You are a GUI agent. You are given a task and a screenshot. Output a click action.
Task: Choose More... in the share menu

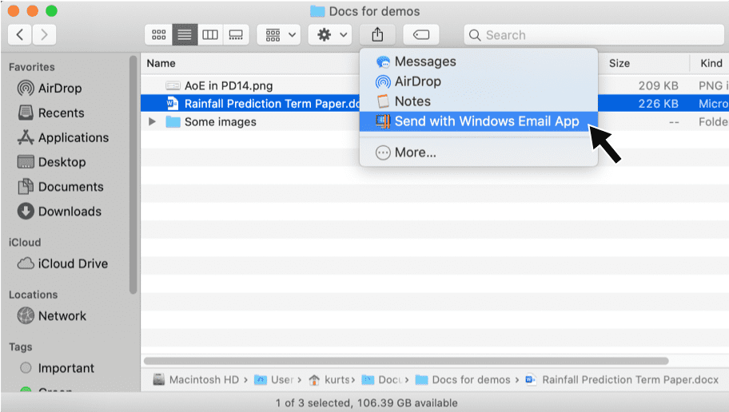point(478,153)
